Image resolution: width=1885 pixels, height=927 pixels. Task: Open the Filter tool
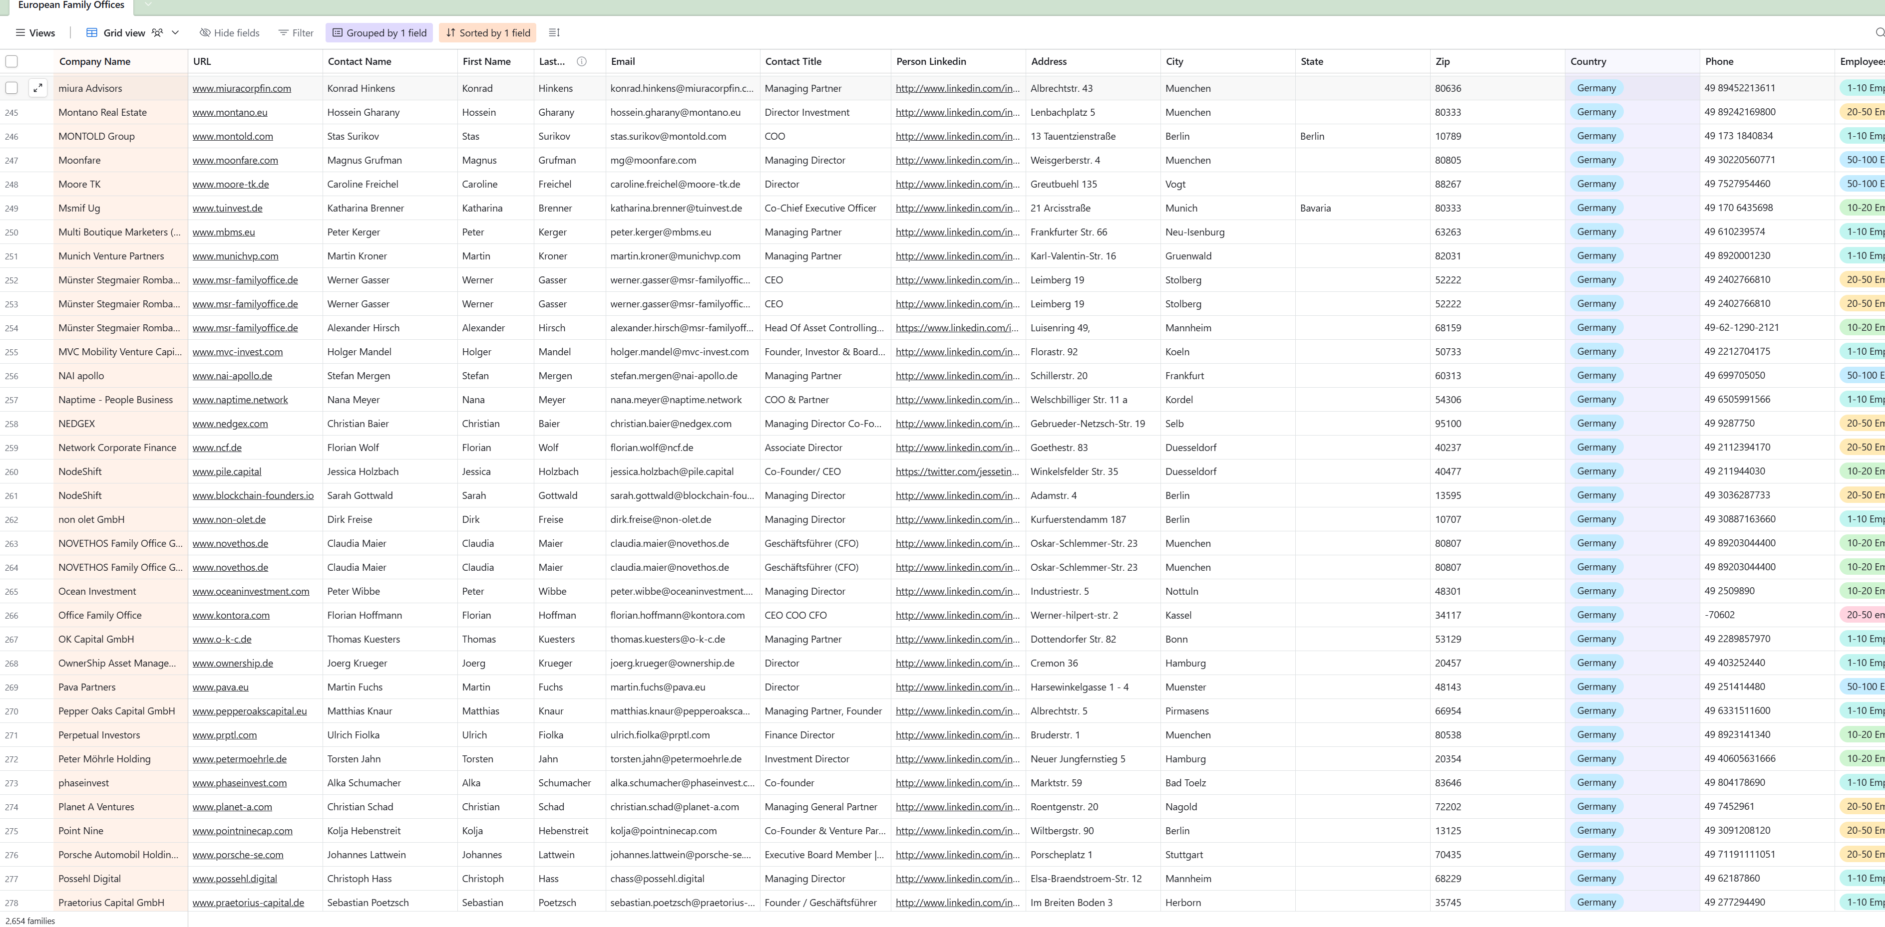tap(296, 33)
